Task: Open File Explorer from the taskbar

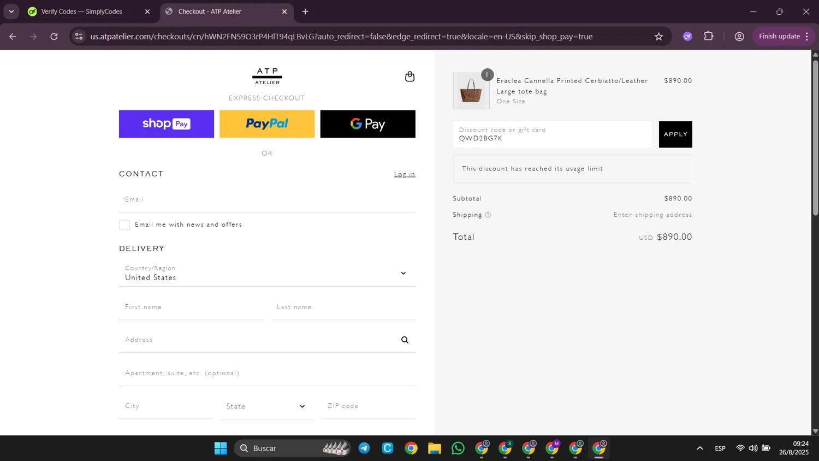Action: 435,448
